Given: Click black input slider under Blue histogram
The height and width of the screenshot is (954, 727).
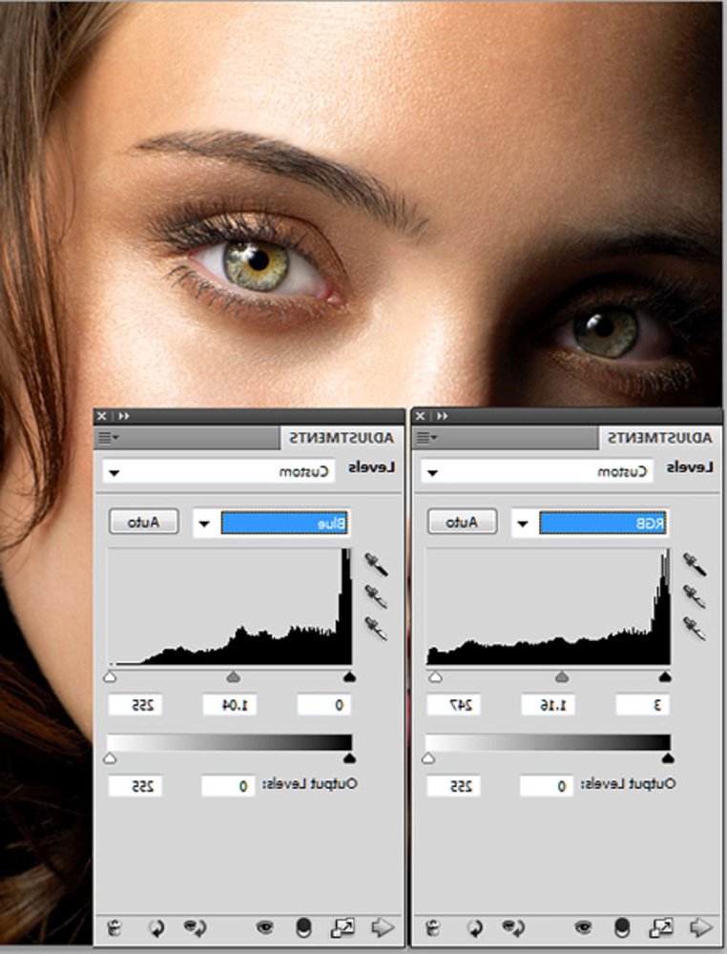Looking at the screenshot, I should tap(349, 676).
